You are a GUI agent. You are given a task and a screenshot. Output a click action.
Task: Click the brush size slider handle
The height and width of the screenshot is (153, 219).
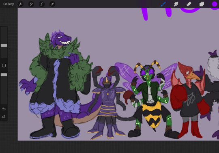pos(4,45)
